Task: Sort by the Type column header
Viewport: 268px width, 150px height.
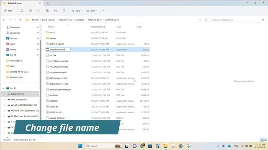Action: click(x=119, y=27)
